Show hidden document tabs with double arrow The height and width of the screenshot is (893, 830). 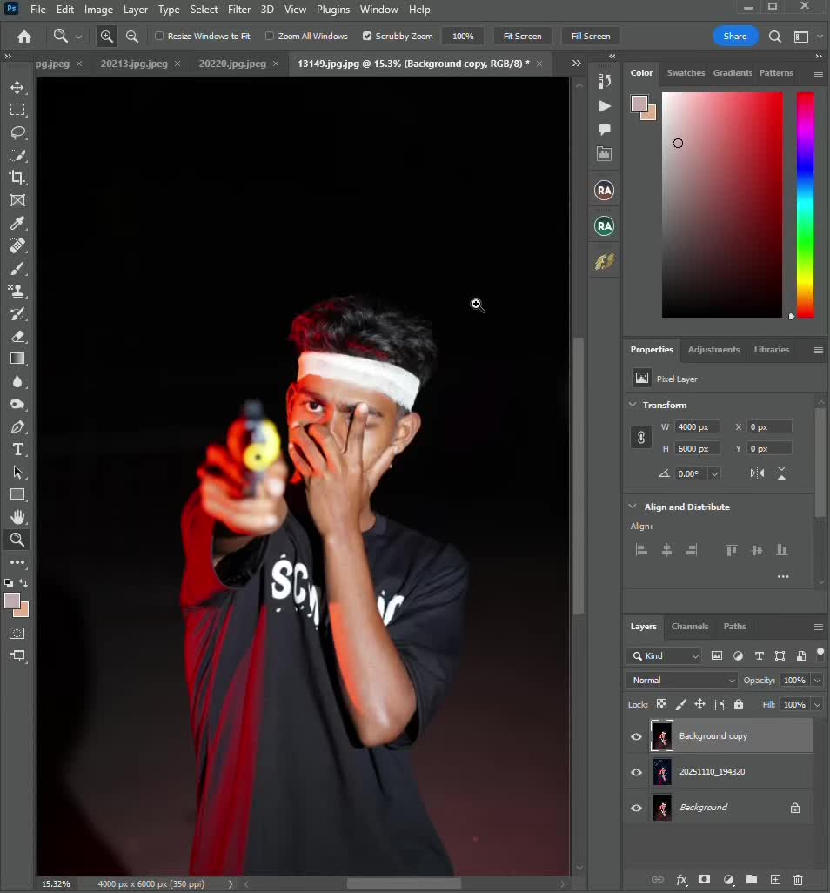click(576, 64)
